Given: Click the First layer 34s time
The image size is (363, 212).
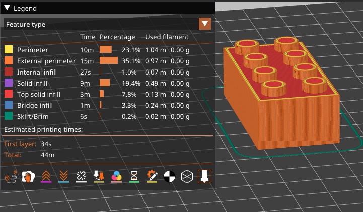Looking at the screenshot, I should coord(46,144).
